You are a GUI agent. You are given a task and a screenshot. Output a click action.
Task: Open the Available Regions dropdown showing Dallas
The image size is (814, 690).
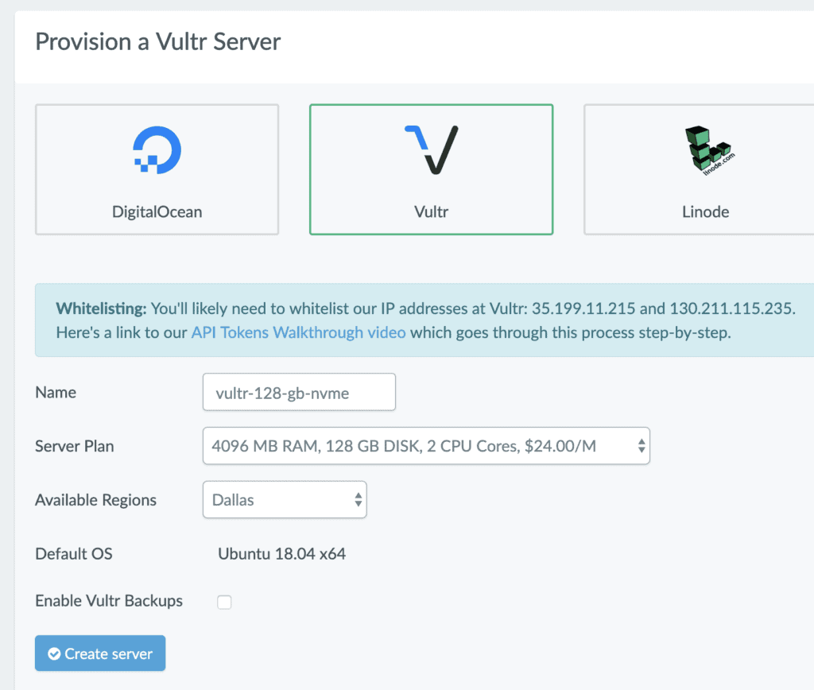pyautogui.click(x=285, y=499)
